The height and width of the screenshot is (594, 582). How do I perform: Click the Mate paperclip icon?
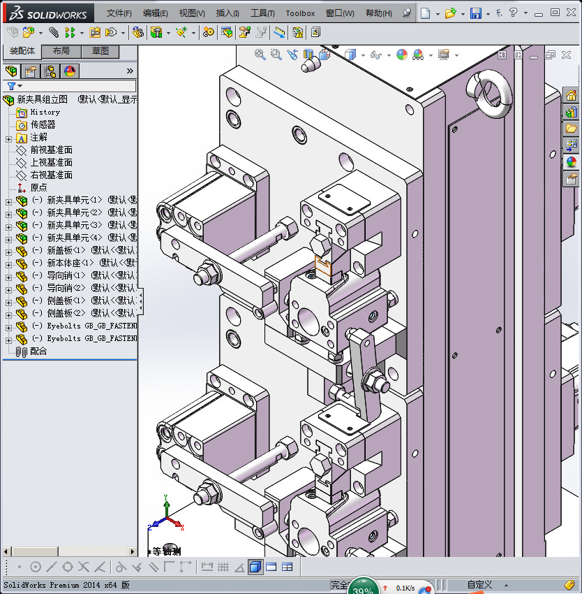point(54,33)
